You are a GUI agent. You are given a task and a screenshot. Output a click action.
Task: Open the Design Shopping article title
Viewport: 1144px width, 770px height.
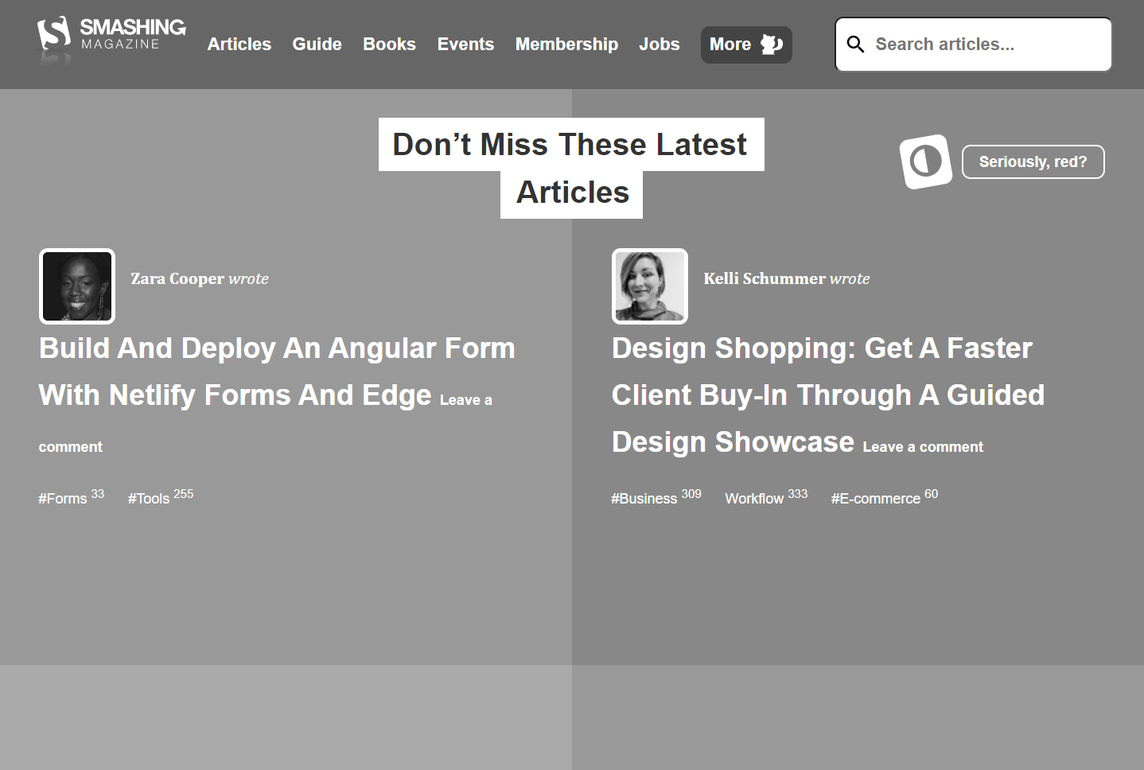pyautogui.click(x=828, y=395)
